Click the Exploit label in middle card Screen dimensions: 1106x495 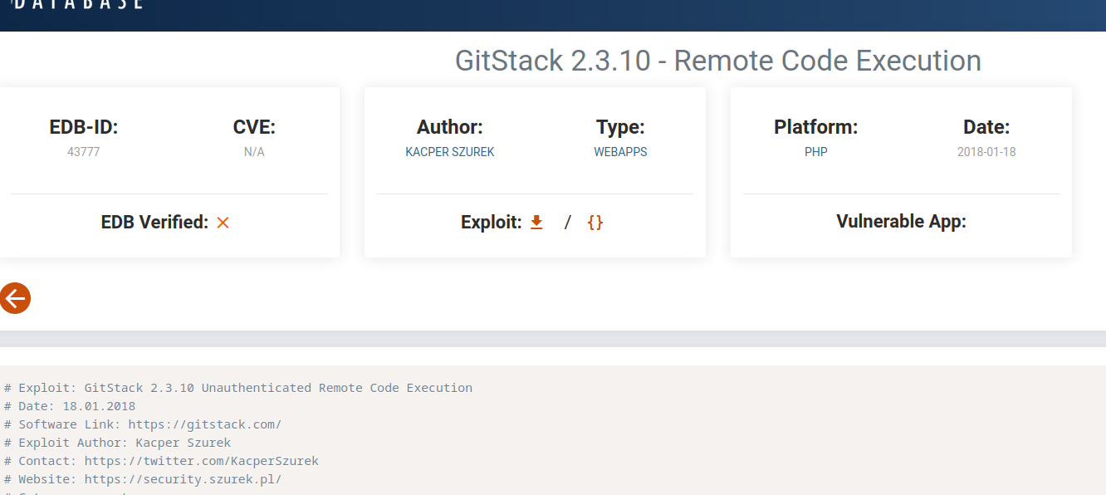click(492, 223)
